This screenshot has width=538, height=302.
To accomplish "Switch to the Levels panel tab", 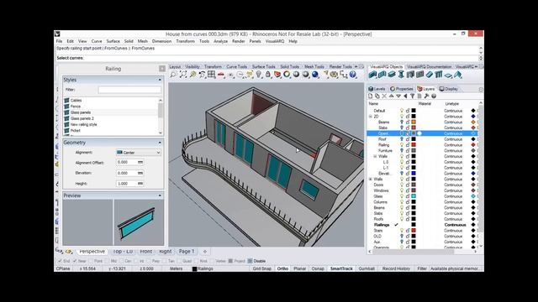I will point(377,89).
